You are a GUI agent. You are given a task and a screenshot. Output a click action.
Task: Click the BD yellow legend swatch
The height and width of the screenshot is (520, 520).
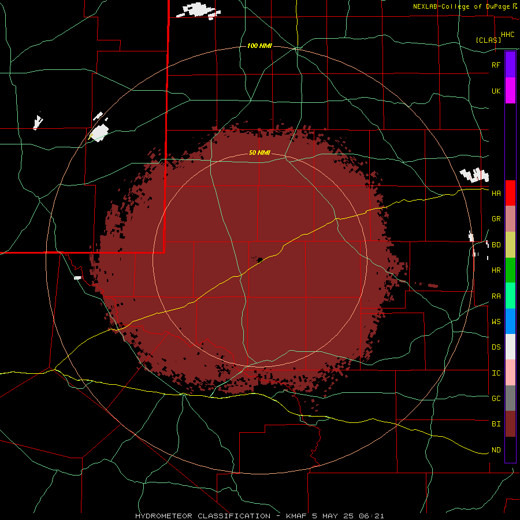point(510,245)
